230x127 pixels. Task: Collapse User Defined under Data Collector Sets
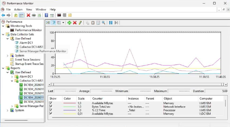pyautogui.click(x=8, y=39)
